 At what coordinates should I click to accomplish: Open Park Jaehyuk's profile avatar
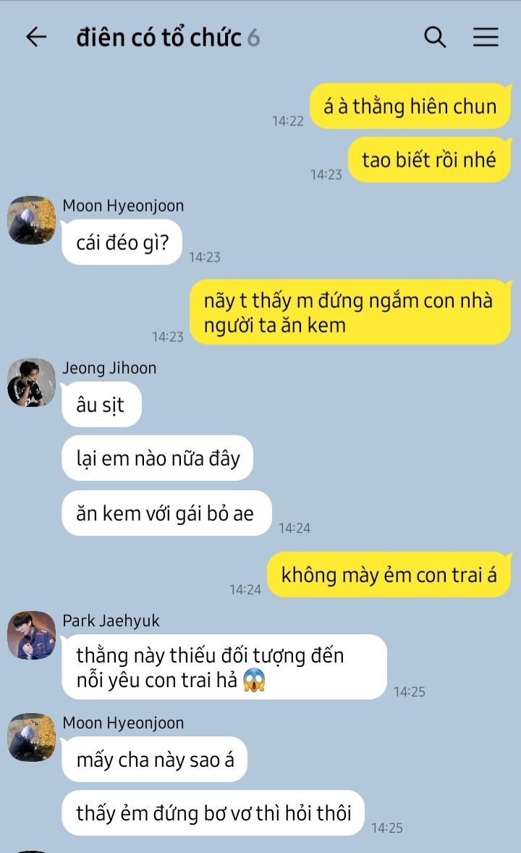tap(32, 635)
